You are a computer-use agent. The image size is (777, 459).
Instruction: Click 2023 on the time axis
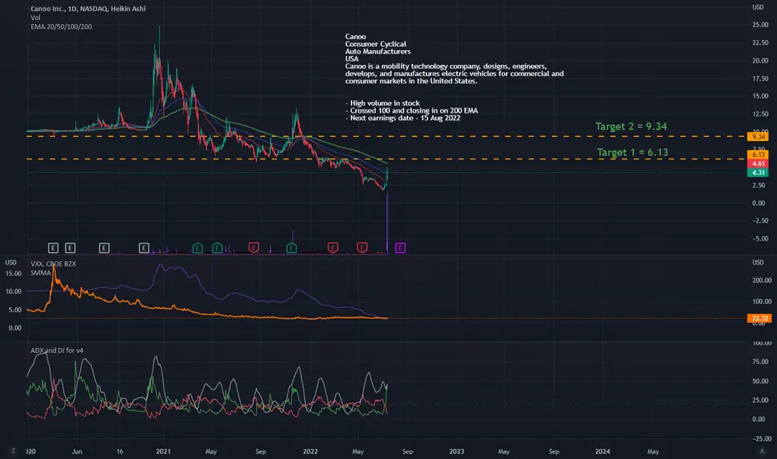click(x=456, y=451)
